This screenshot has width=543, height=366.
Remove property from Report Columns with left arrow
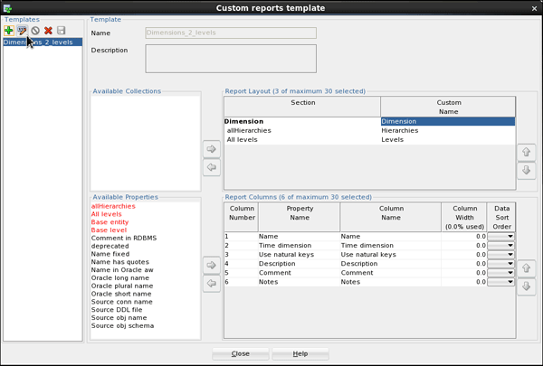[x=212, y=284]
